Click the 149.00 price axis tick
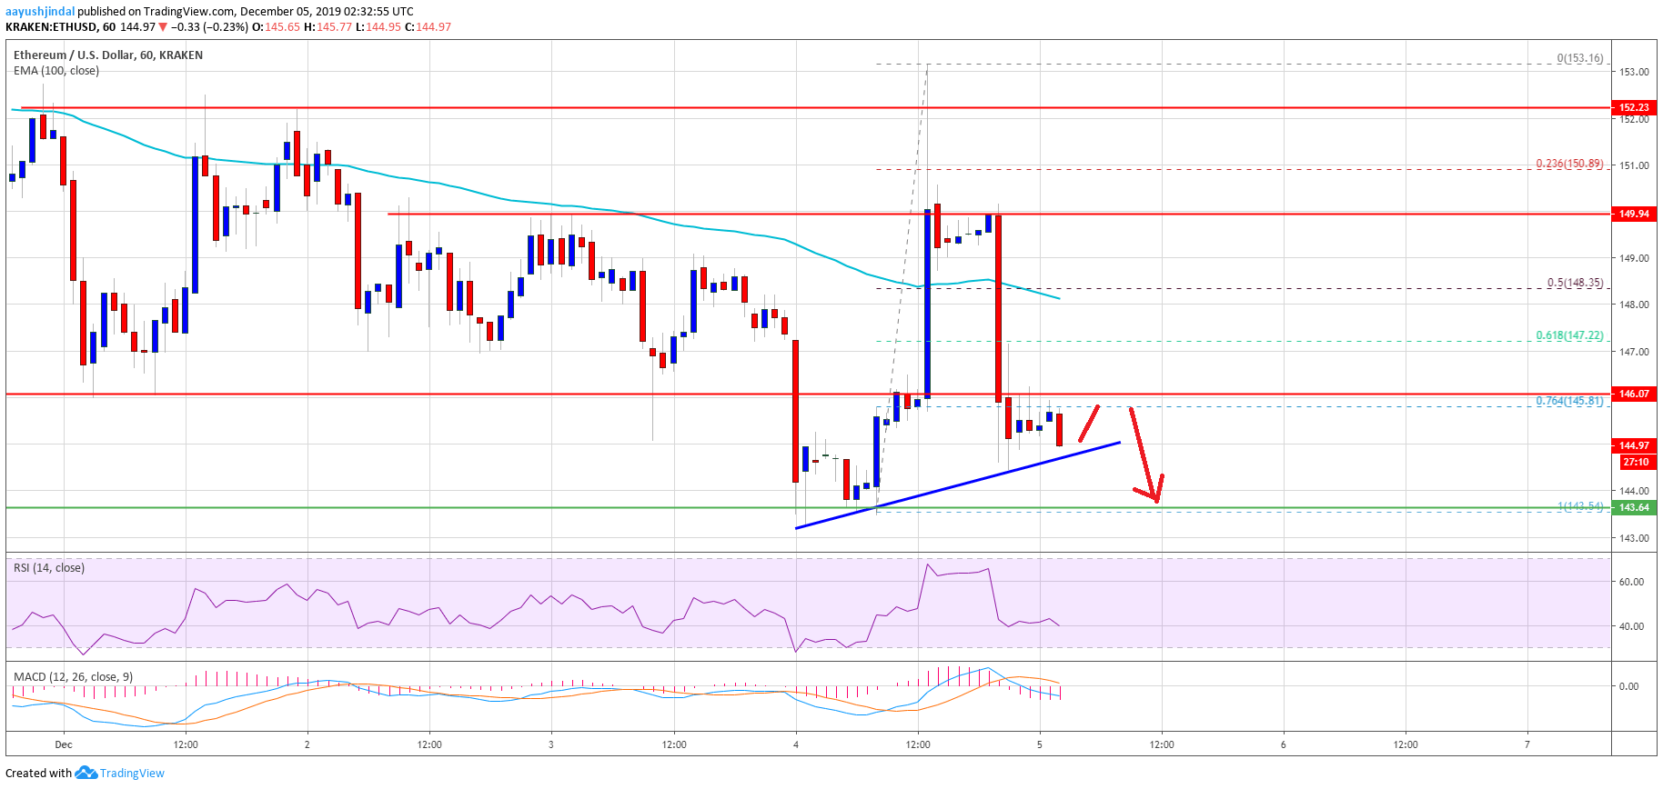 pyautogui.click(x=1634, y=258)
